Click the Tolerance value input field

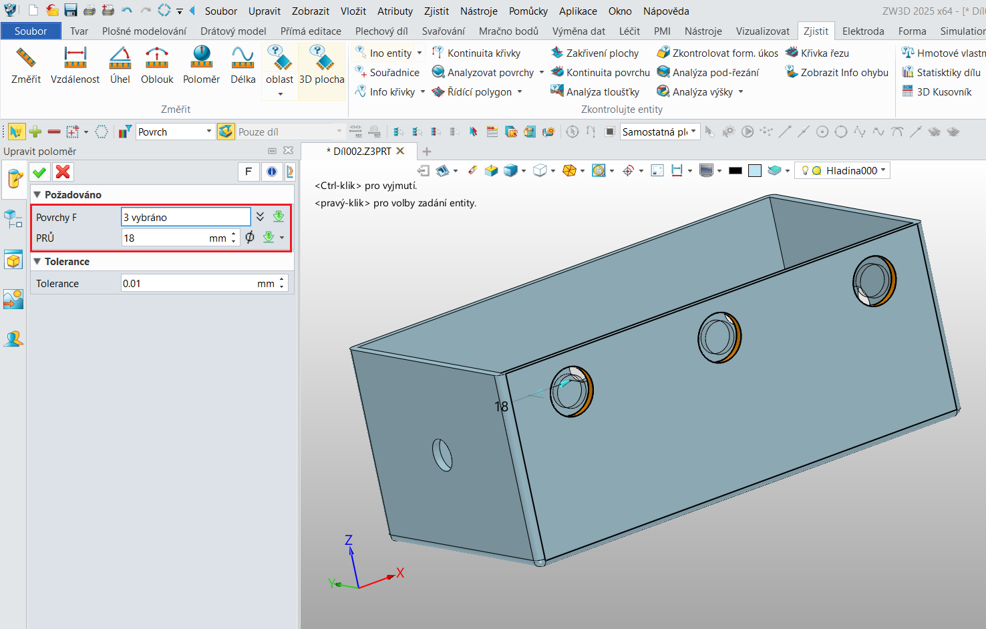coord(199,283)
